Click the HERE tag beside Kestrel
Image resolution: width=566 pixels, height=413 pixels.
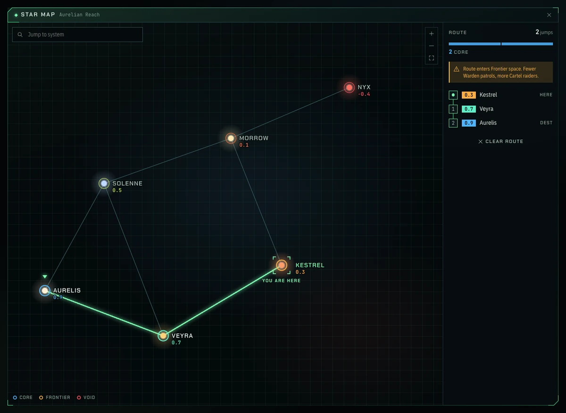(546, 95)
